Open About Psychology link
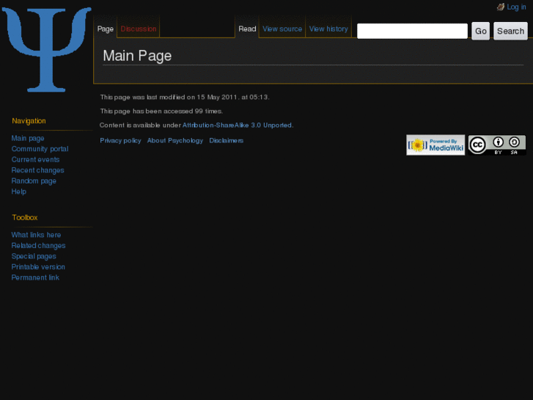The height and width of the screenshot is (400, 533). coord(175,141)
